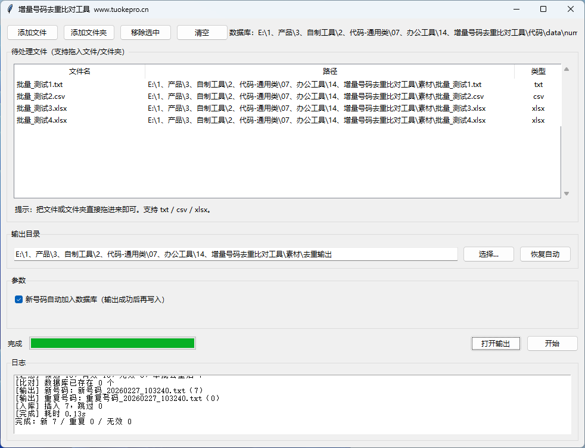Click path cell ending 批量_测试3.xlsx
The height and width of the screenshot is (448, 585).
pos(317,108)
